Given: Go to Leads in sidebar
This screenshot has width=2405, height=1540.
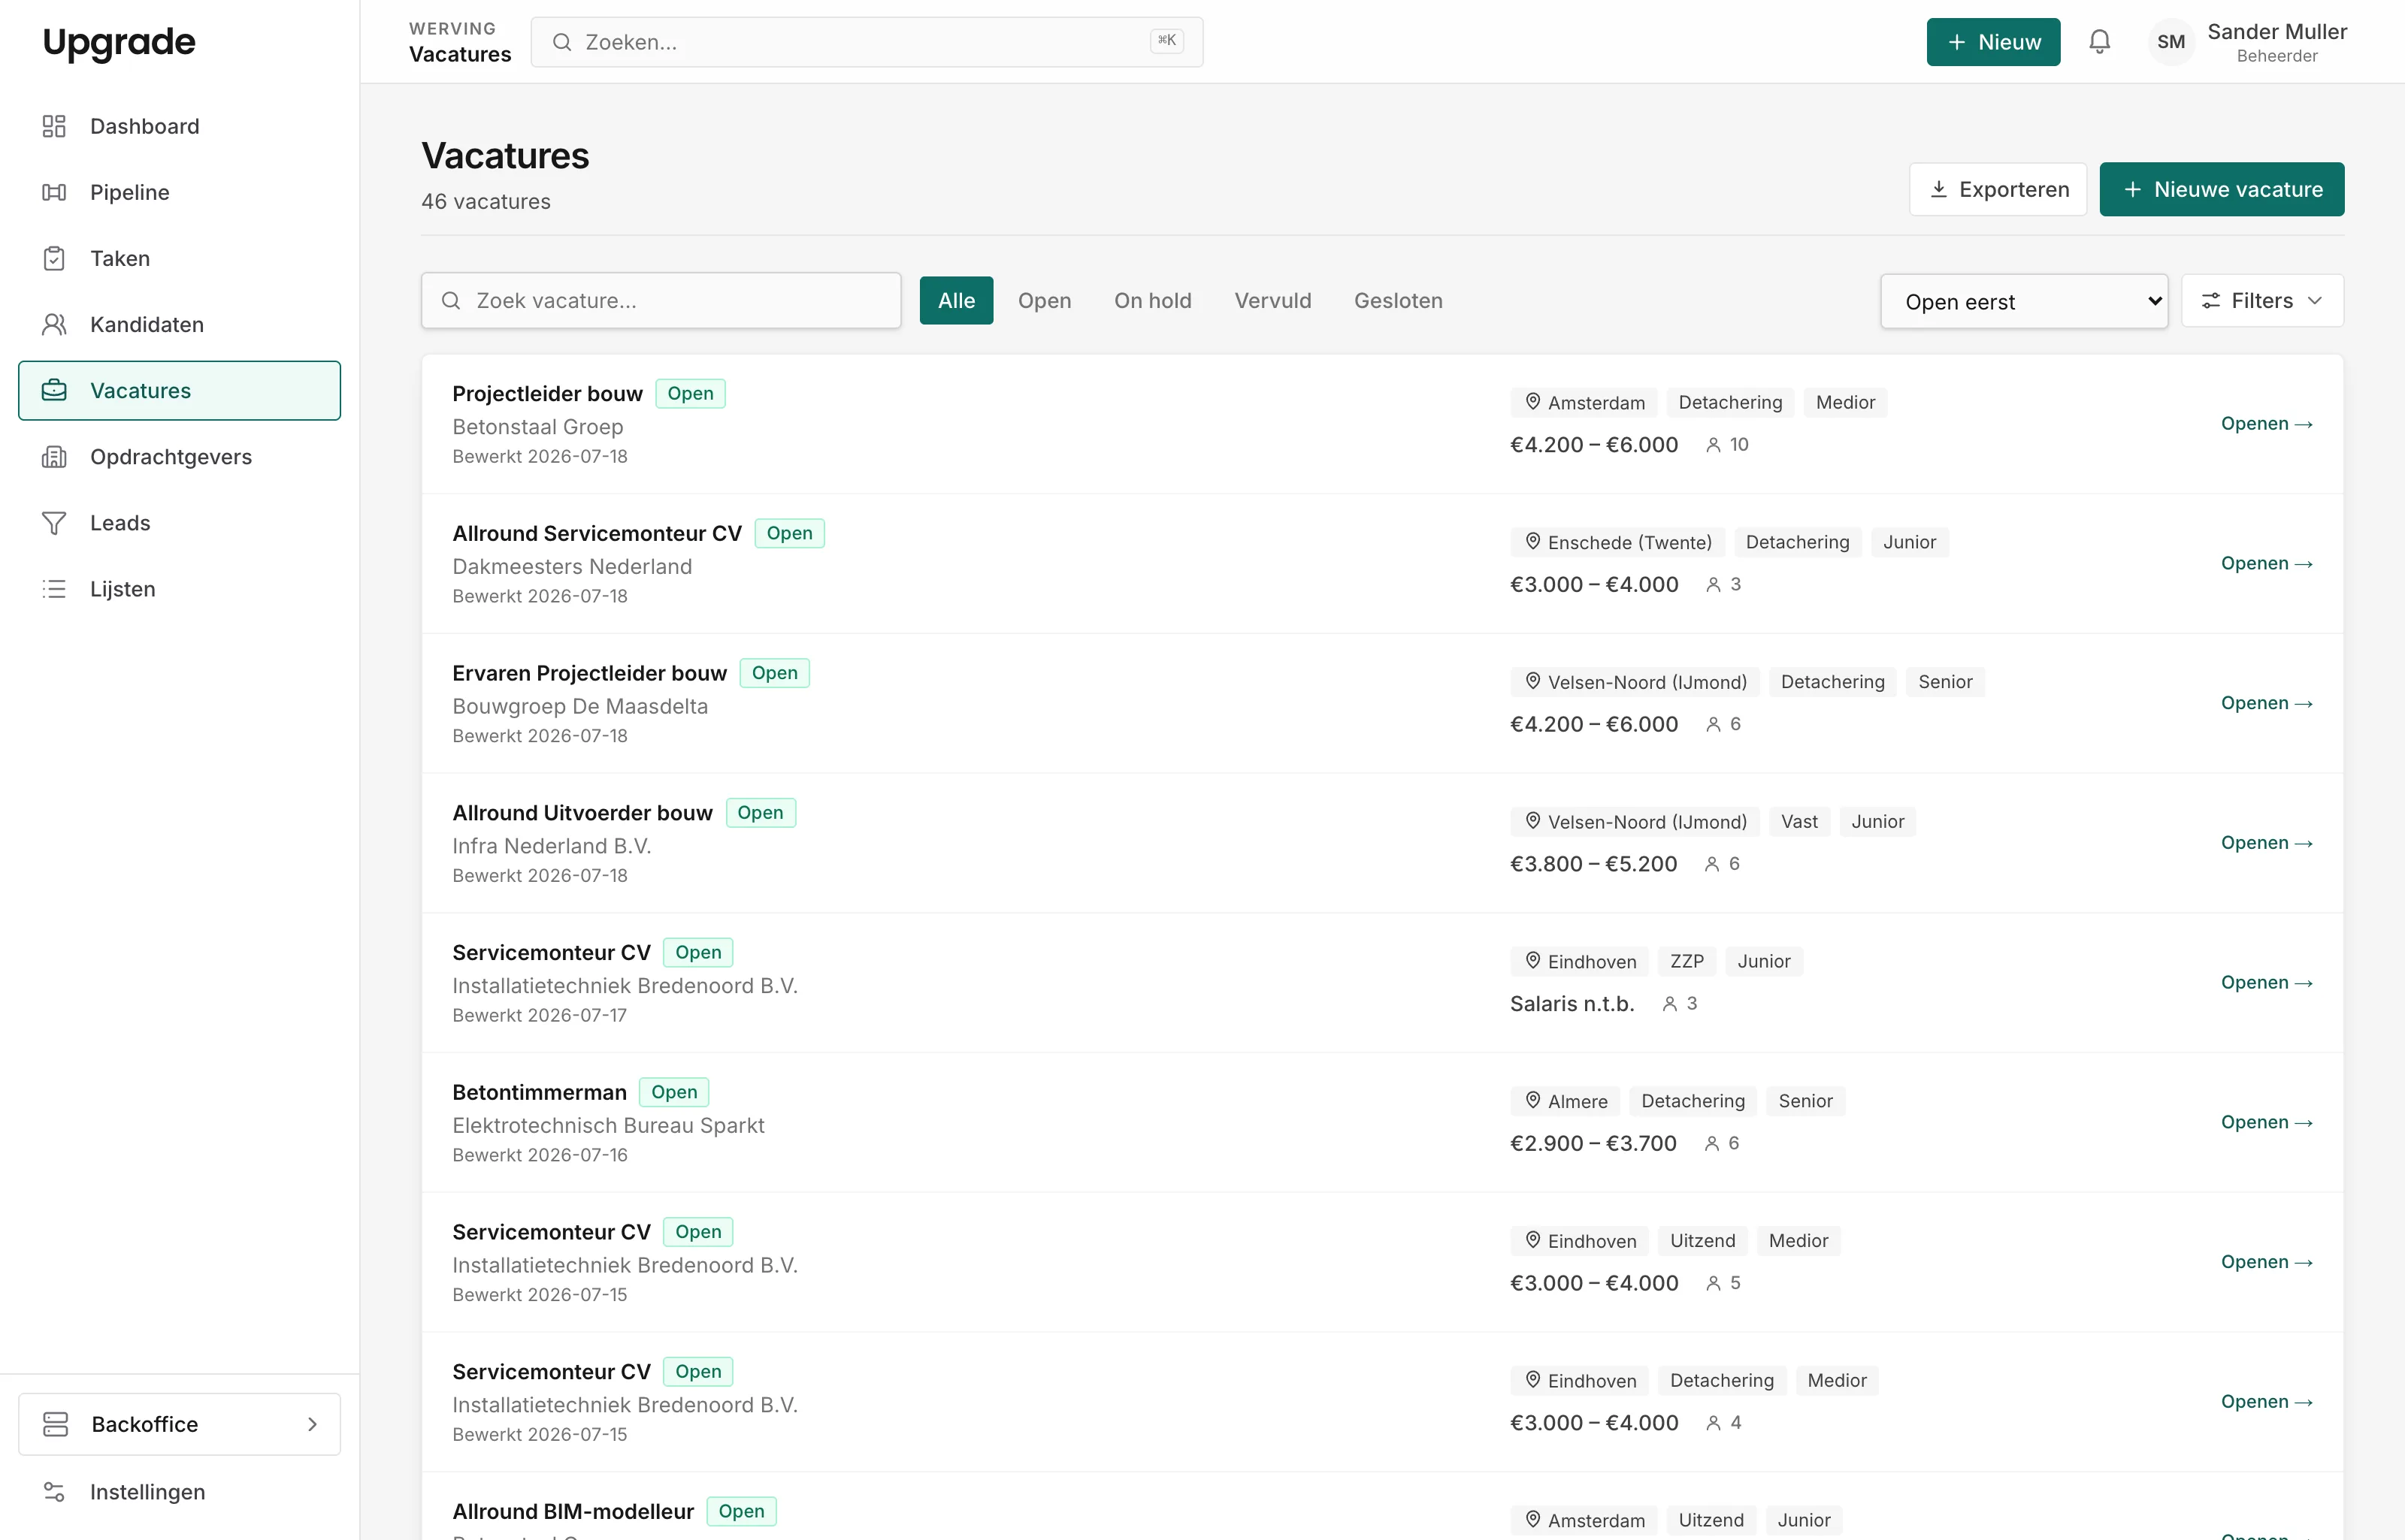Looking at the screenshot, I should click(x=179, y=523).
